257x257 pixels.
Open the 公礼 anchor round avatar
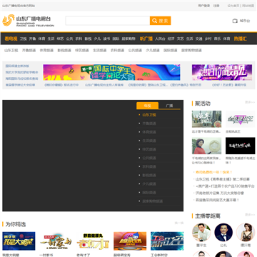pos(223,233)
